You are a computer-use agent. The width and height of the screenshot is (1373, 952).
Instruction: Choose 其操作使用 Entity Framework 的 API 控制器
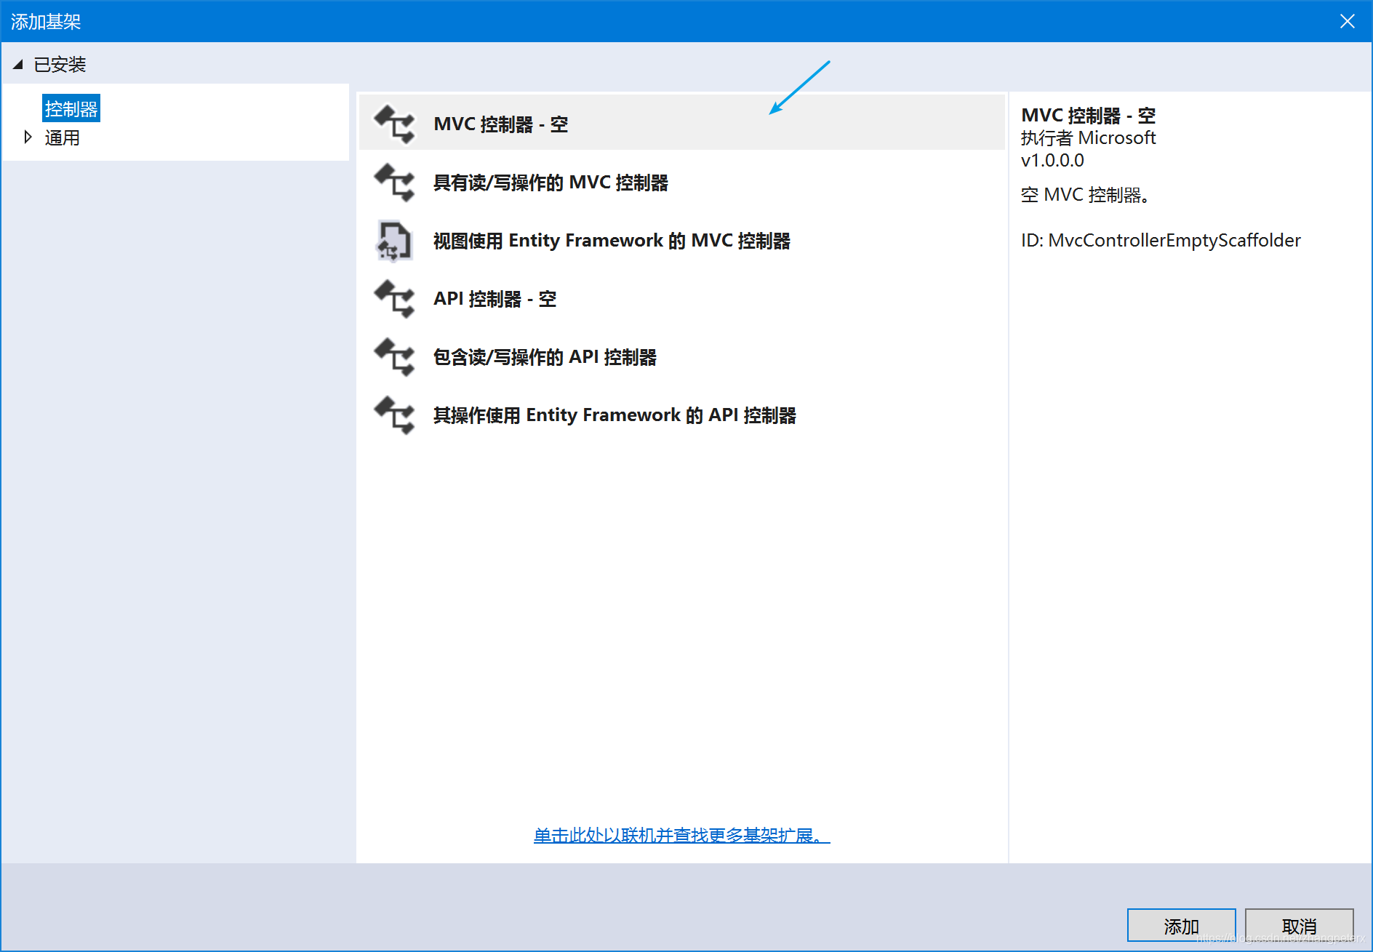[x=681, y=415]
